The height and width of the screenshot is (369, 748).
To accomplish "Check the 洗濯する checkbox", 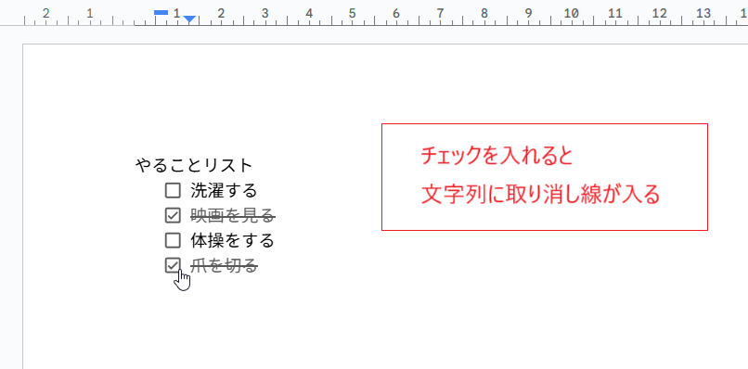I will click(173, 191).
